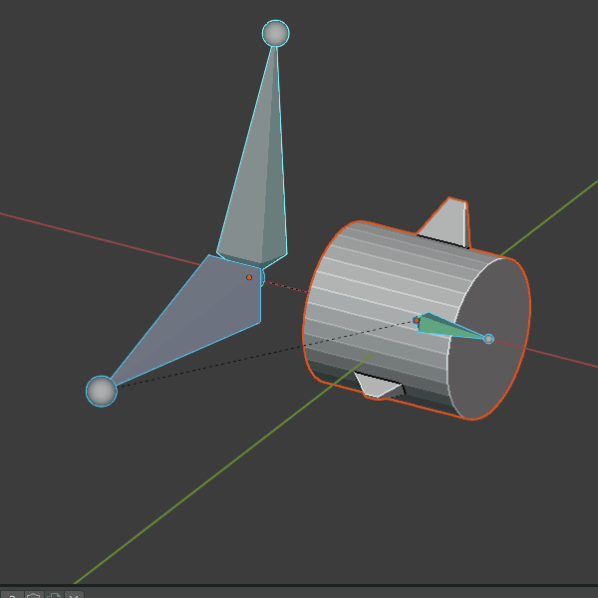Click the sphere at the bottom-left bone end
Image resolution: width=598 pixels, height=598 pixels.
click(101, 391)
